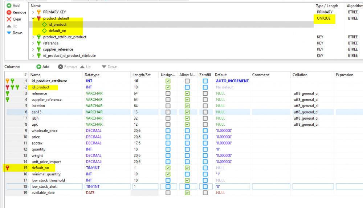Expand the supplier_reference index node
This screenshot has width=363, height=208.
pos(33,49)
